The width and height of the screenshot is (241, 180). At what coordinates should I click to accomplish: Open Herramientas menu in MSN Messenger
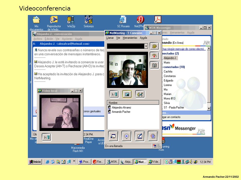pos(177,32)
